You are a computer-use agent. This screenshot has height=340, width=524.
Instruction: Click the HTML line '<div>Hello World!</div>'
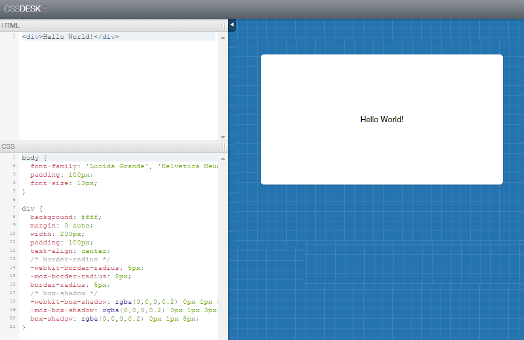click(71, 37)
